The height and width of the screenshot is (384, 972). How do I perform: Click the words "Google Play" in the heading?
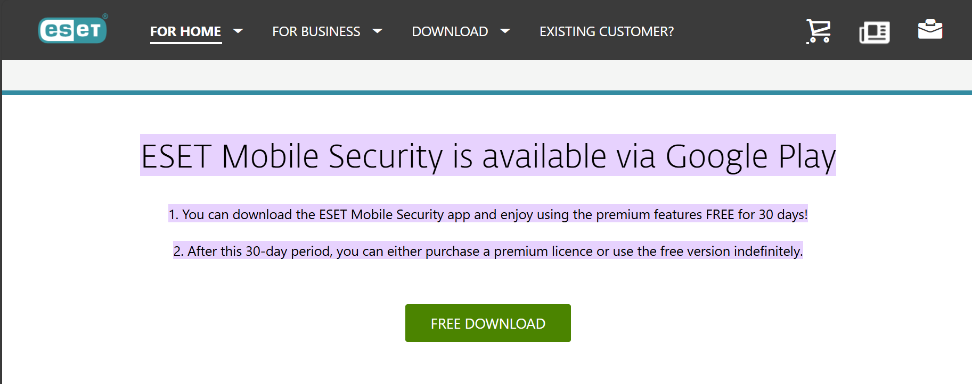[750, 156]
